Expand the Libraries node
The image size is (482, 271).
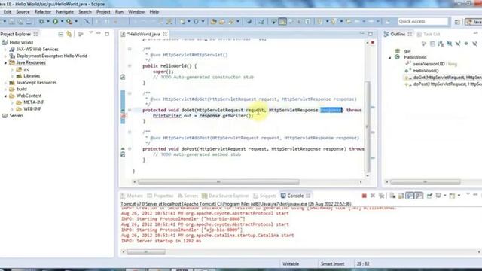12,76
